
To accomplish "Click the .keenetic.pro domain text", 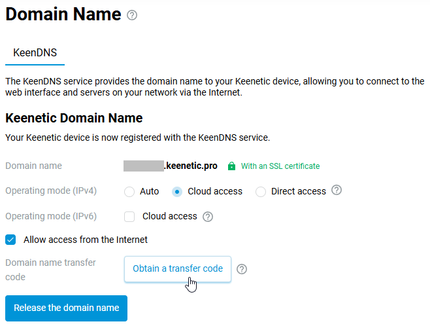I will 190,166.
